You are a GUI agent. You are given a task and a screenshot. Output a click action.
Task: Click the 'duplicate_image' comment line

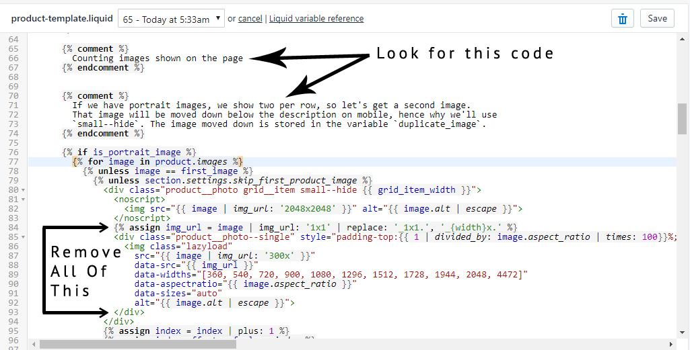point(279,124)
